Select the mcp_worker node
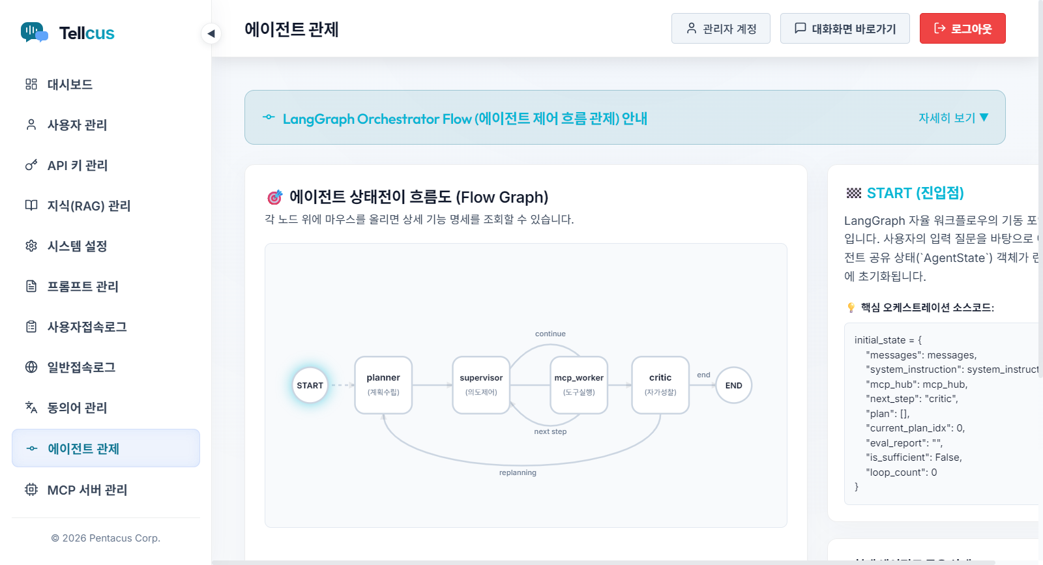This screenshot has height=565, width=1043. click(579, 384)
